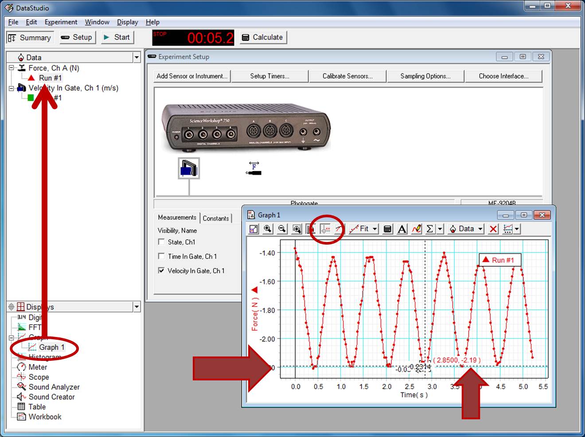Open the Help menu
The image size is (585, 437).
pyautogui.click(x=152, y=22)
